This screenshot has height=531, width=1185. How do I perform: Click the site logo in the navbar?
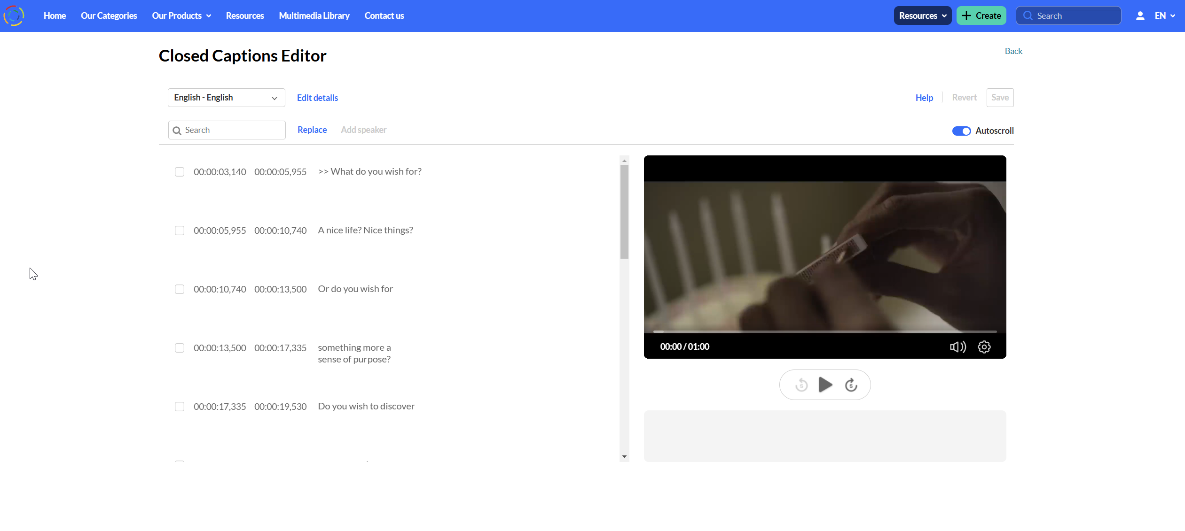click(x=14, y=15)
